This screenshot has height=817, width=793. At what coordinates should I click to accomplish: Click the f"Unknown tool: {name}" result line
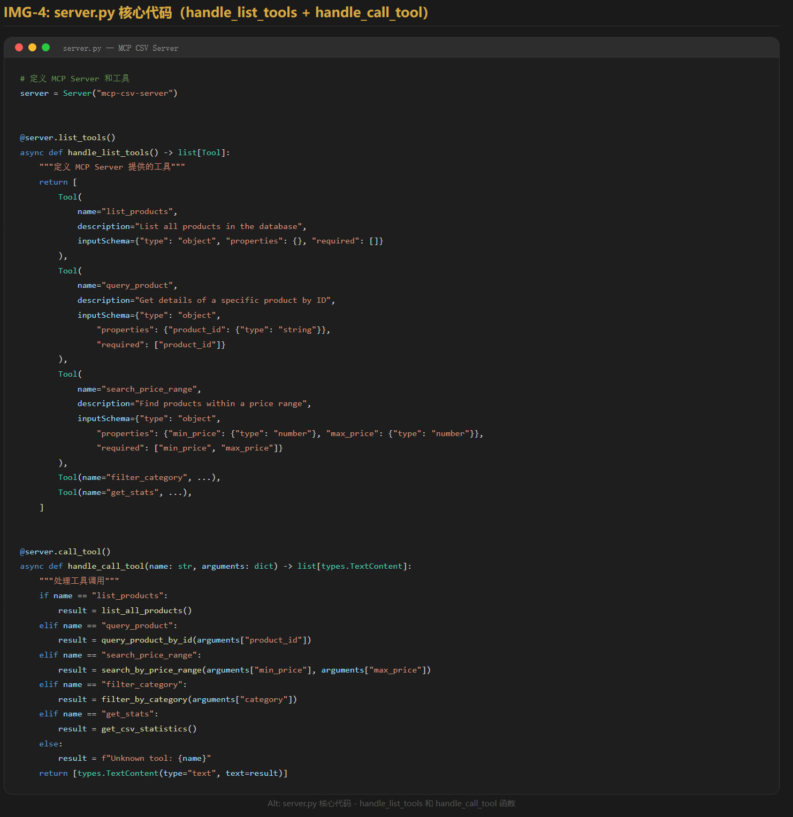(134, 758)
